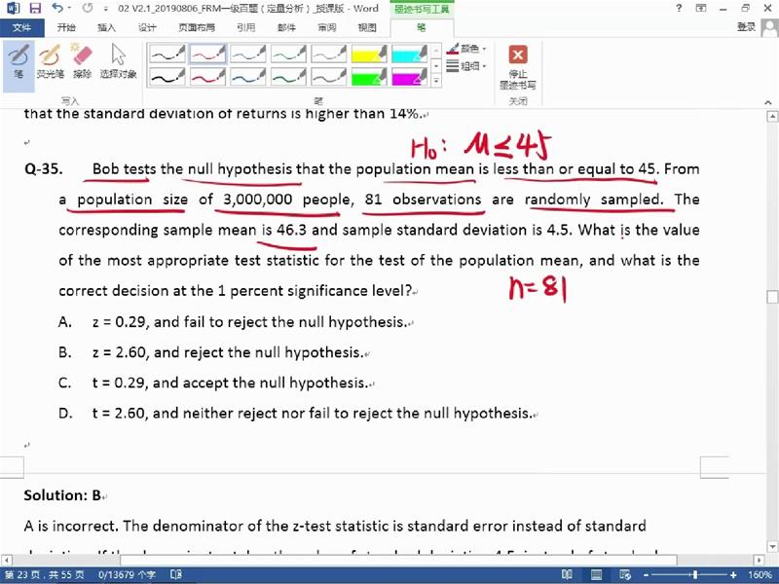Choose the Eraser (擦除) tool
This screenshot has height=584, width=779.
click(82, 61)
